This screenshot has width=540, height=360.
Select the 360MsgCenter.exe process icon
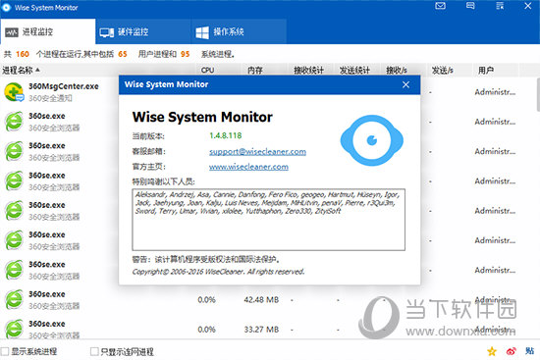(x=14, y=92)
